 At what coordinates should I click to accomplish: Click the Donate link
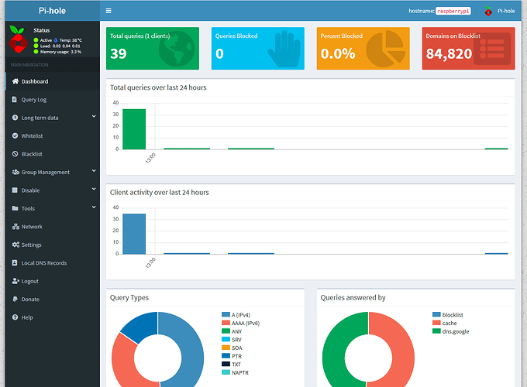(x=53, y=299)
